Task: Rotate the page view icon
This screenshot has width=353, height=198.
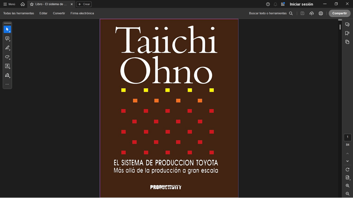Action: click(x=347, y=169)
